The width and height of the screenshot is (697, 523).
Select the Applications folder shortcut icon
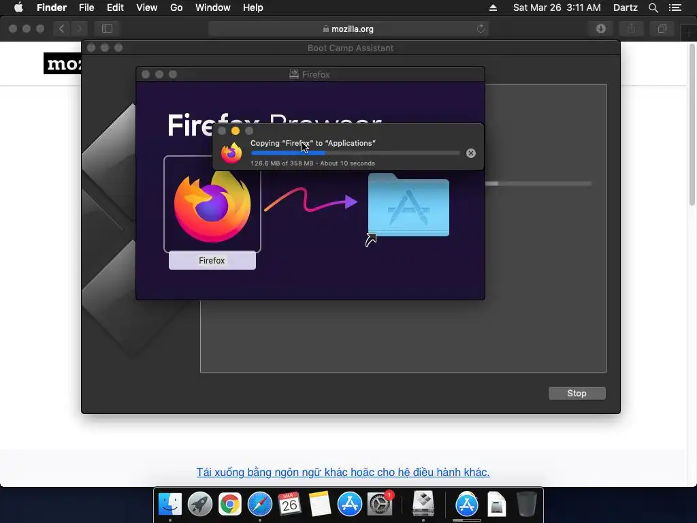408,206
